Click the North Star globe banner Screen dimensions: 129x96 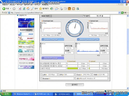click(26, 23)
